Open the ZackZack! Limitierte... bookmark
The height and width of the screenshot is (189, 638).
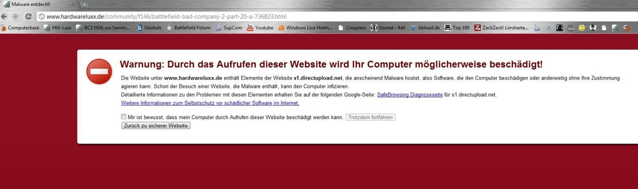point(502,28)
